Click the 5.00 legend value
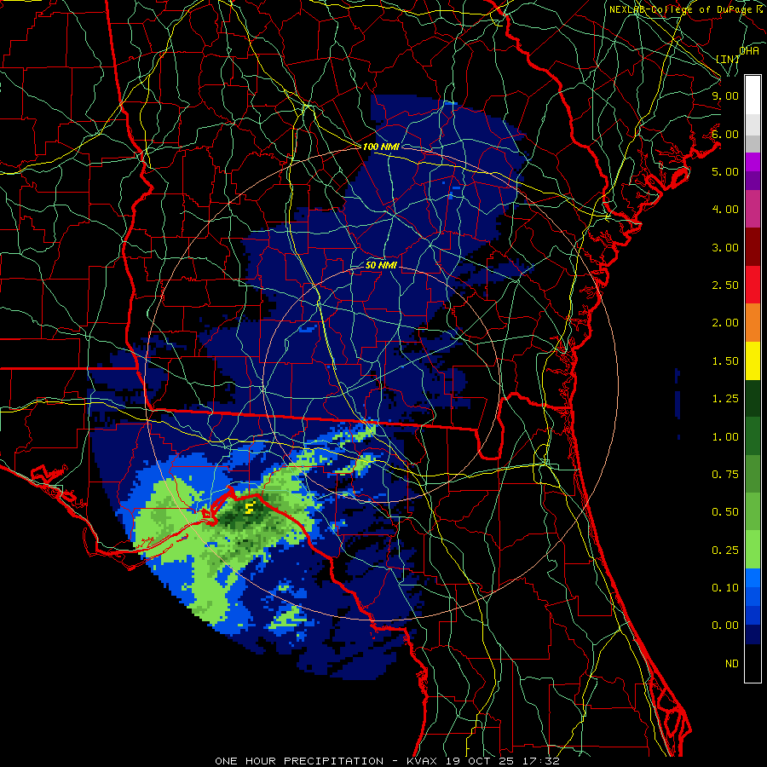Image resolution: width=767 pixels, height=767 pixels. [725, 171]
